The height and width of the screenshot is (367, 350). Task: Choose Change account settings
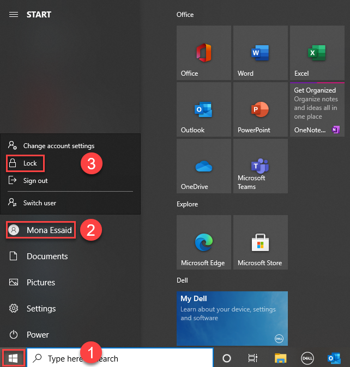coord(70,146)
